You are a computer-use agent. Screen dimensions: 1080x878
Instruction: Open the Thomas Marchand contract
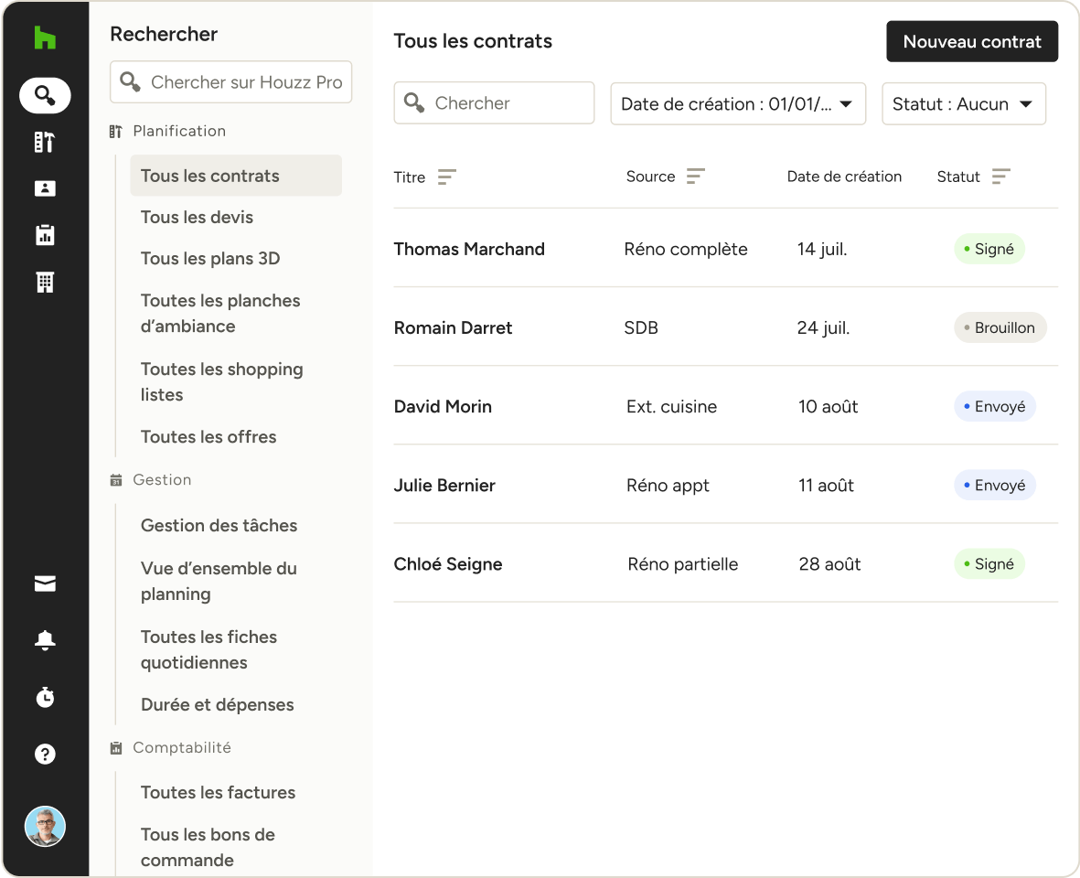coord(469,249)
